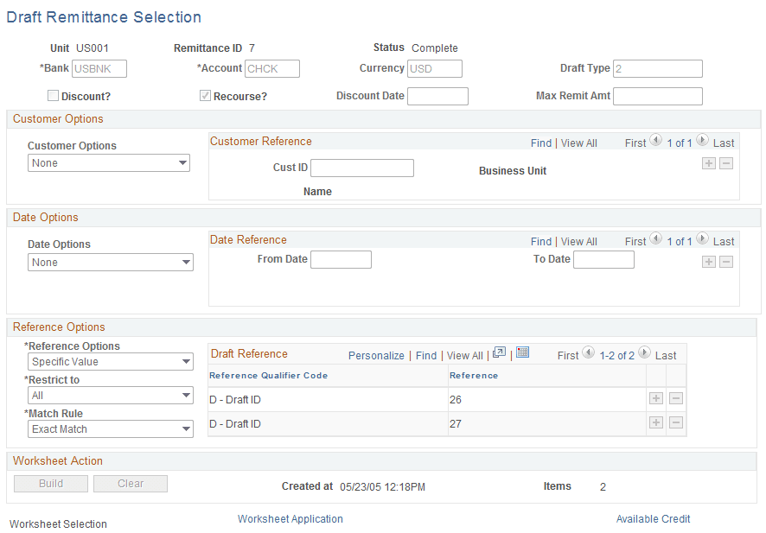This screenshot has width=766, height=533.
Task: Click View All in Draft Reference
Action: pyautogui.click(x=465, y=354)
